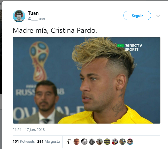
Task: View the list of 291 Me gusta
Action: point(48,141)
